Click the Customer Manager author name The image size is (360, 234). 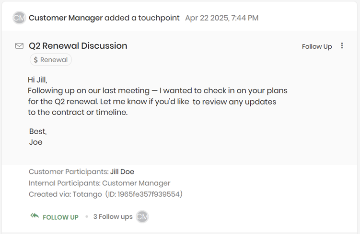point(66,18)
